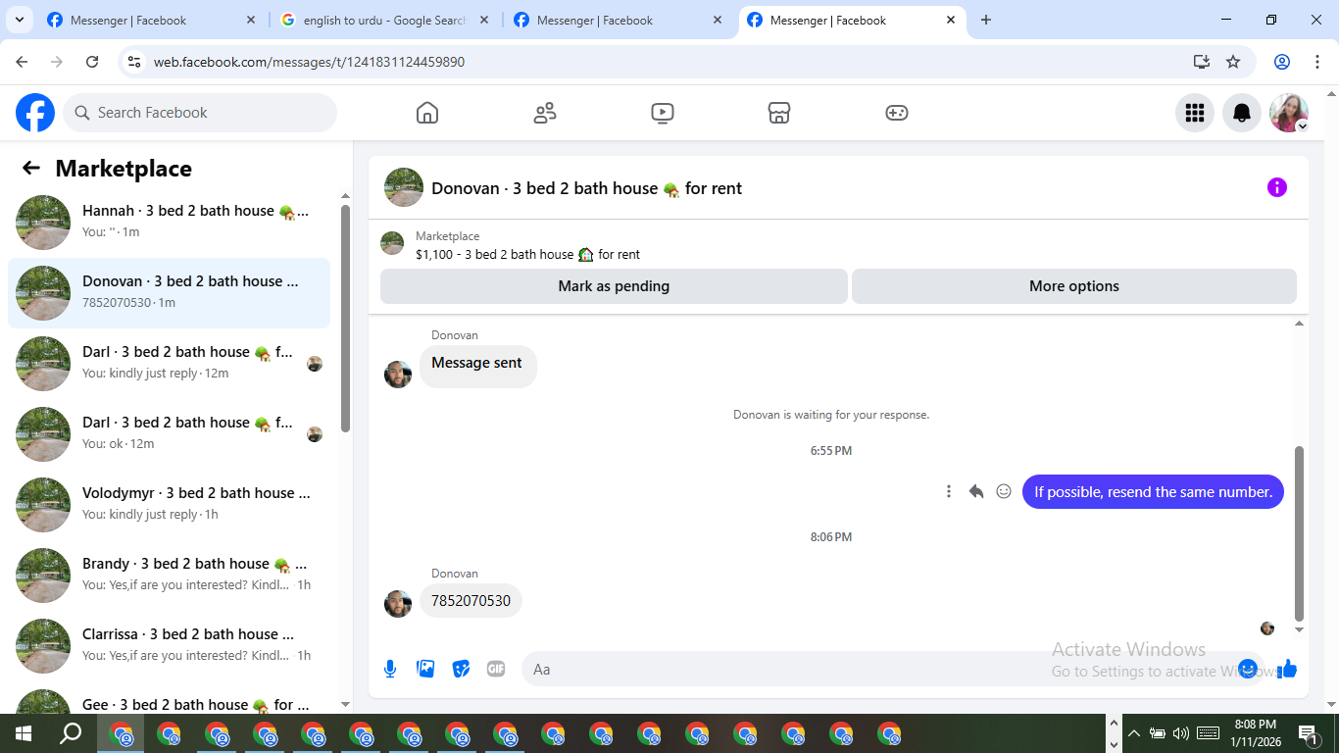Open Volodymyr's conversation

click(169, 505)
